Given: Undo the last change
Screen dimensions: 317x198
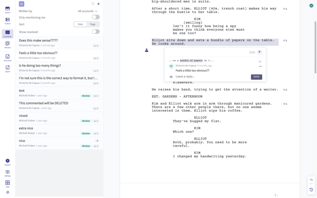Looking at the screenshot, I should [311, 180].
